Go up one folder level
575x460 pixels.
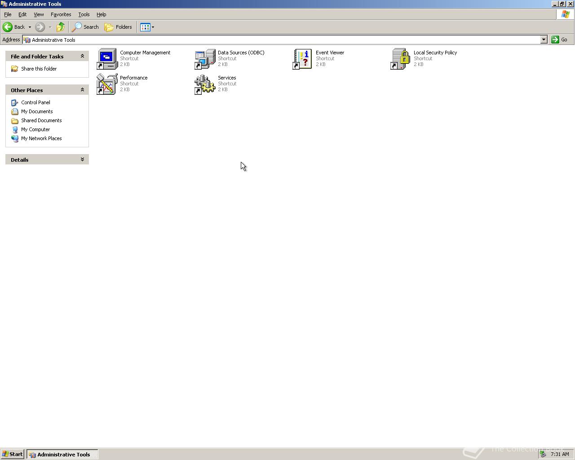[61, 27]
